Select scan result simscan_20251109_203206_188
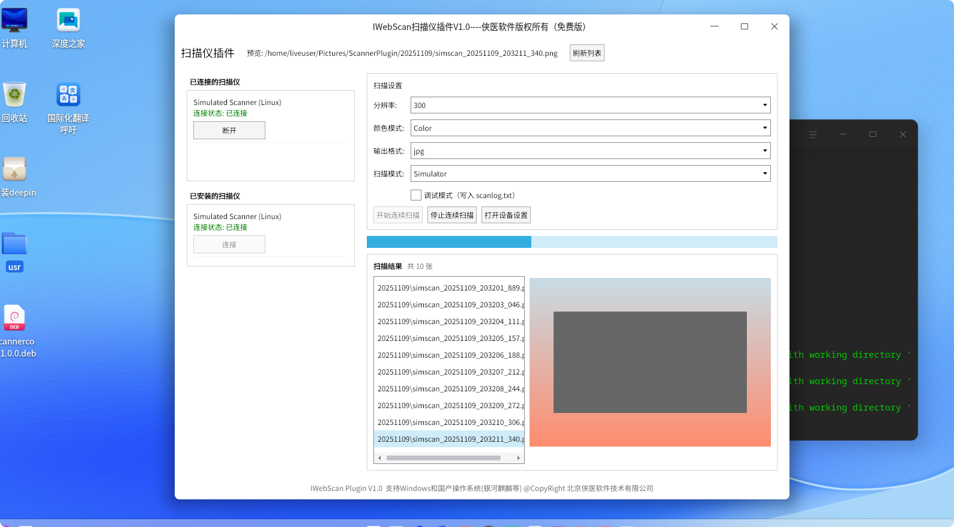Image resolution: width=954 pixels, height=527 pixels. coord(449,355)
